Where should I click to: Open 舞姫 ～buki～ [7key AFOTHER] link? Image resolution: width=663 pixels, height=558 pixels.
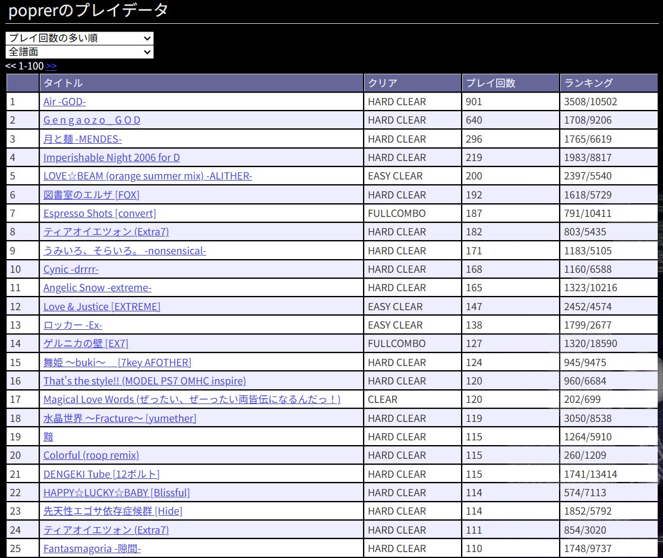click(117, 362)
